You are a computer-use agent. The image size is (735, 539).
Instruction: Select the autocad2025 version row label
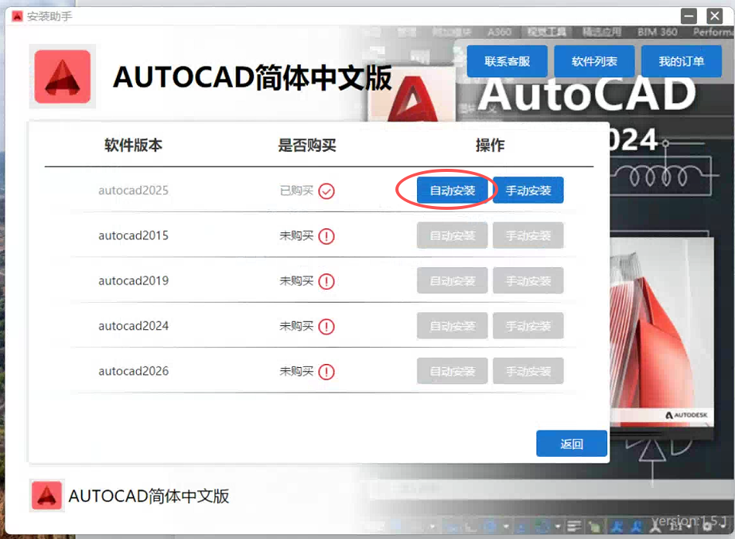[133, 191]
